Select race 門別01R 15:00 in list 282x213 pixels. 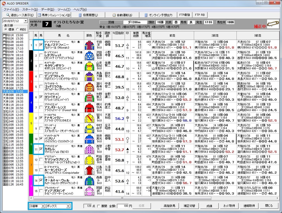[15, 35]
